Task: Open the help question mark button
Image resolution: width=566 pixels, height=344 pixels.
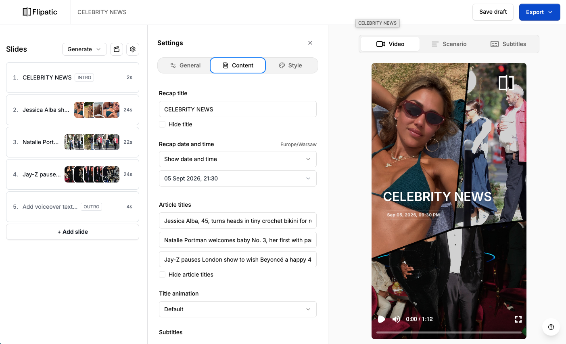Action: click(551, 327)
